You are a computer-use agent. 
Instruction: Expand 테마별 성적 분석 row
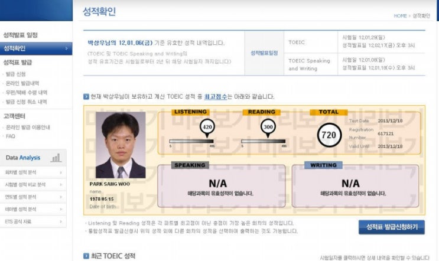click(x=33, y=209)
